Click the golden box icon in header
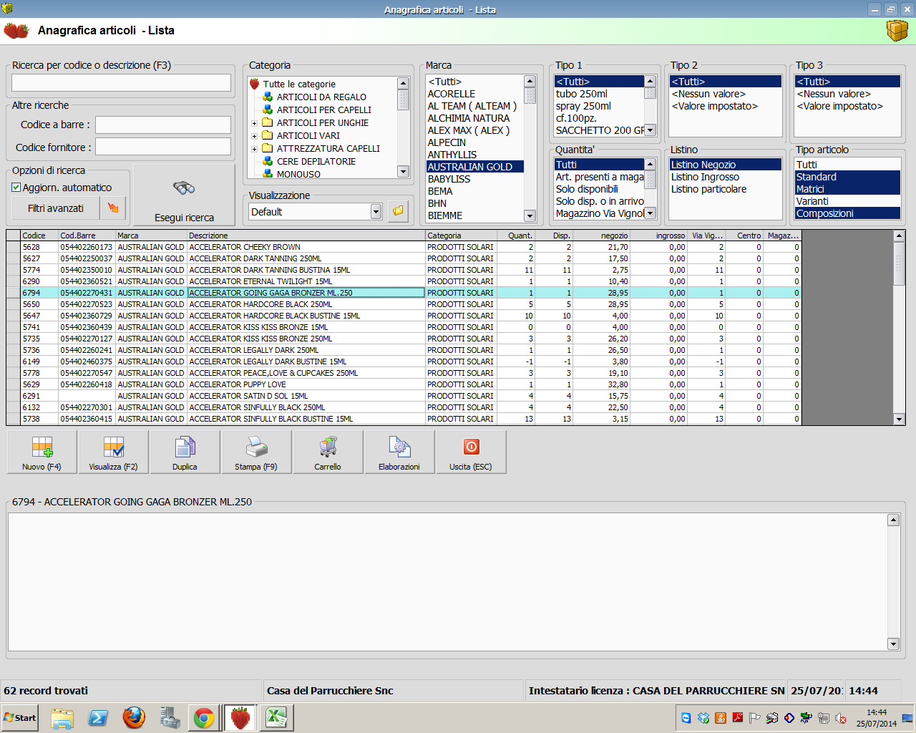 point(897,31)
